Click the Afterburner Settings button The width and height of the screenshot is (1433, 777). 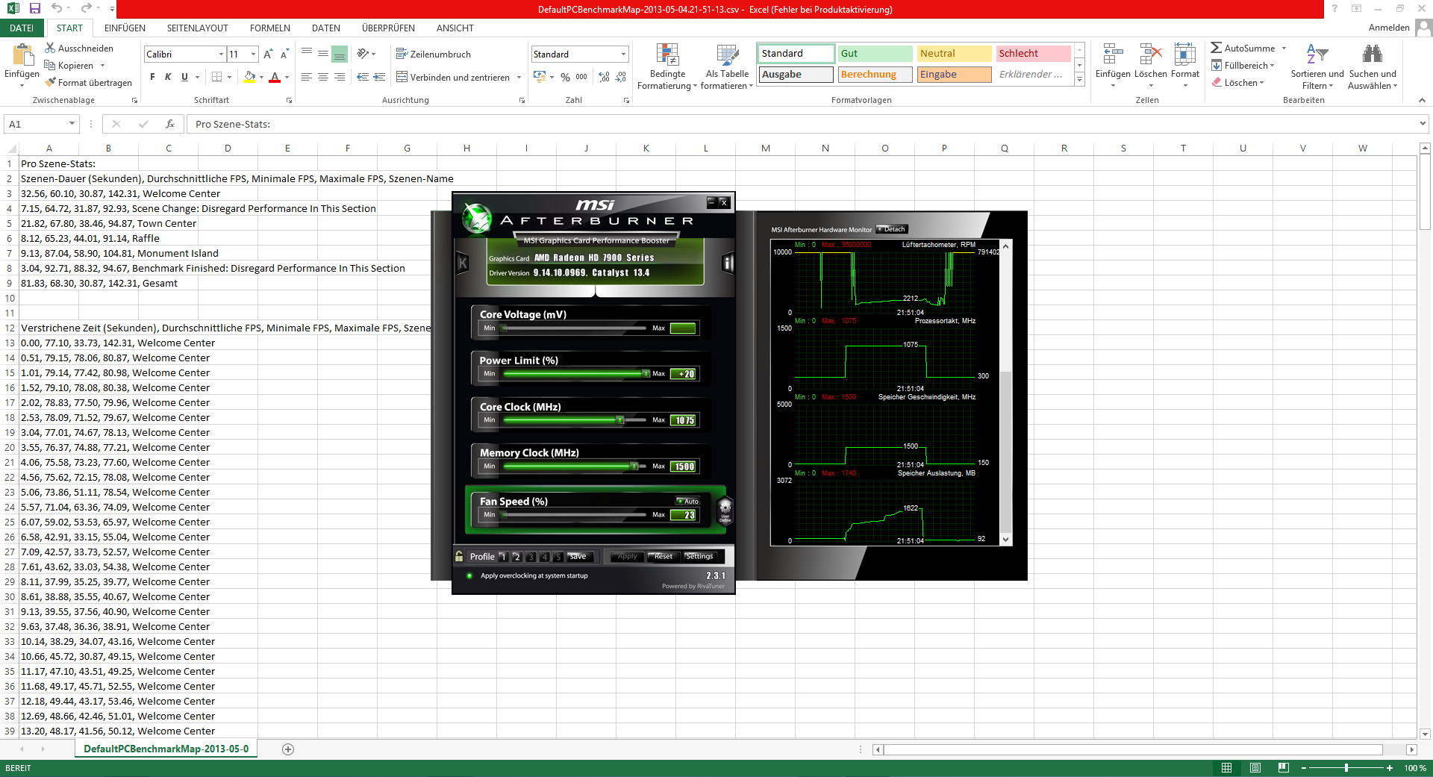point(699,557)
